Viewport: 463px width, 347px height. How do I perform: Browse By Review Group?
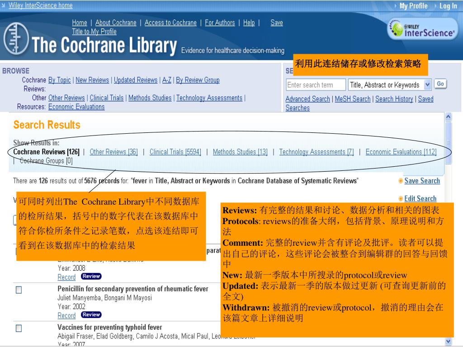click(x=198, y=80)
